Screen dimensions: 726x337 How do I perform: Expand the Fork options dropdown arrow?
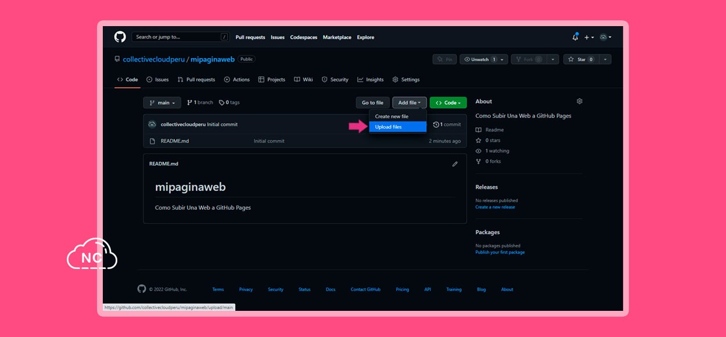(554, 59)
